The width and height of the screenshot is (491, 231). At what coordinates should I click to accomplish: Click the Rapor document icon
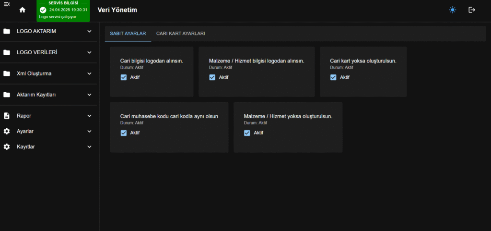coord(7,116)
